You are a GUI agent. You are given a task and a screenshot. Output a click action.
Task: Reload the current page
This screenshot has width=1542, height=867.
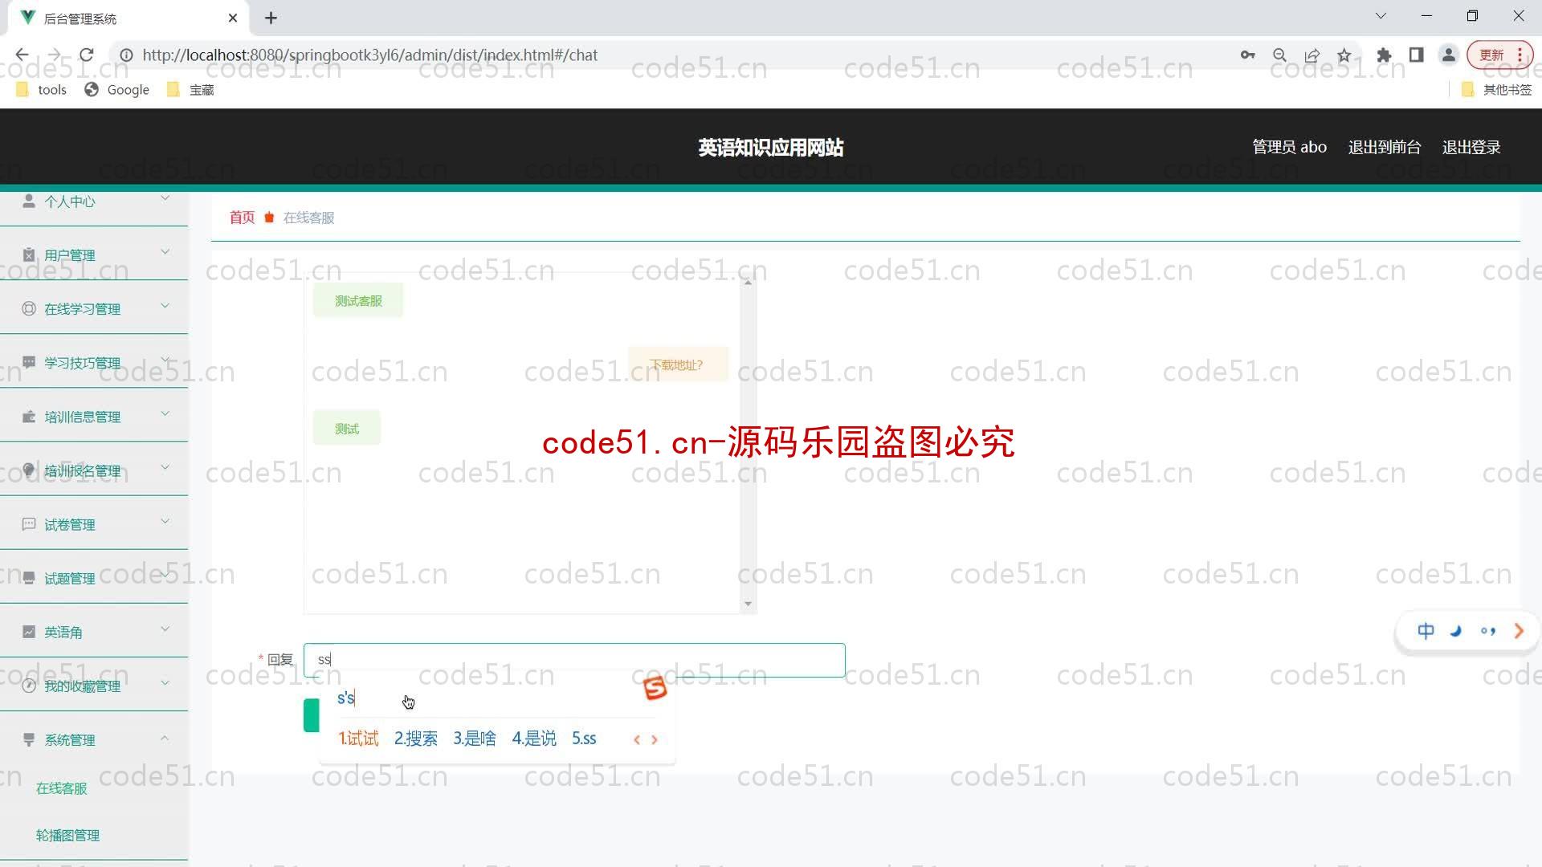coord(87,55)
